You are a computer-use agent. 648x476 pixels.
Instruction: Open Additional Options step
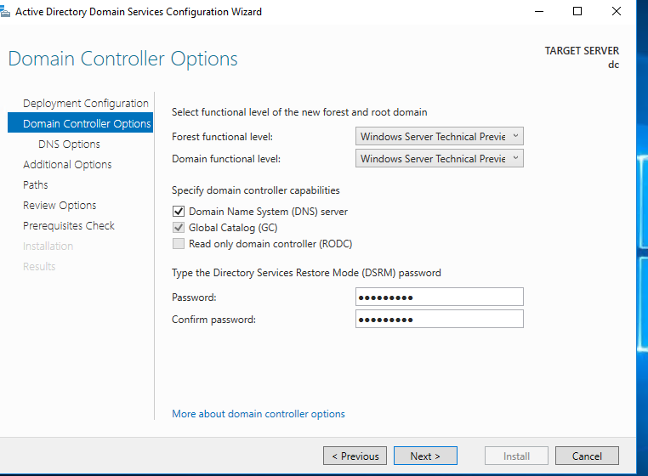coord(67,164)
